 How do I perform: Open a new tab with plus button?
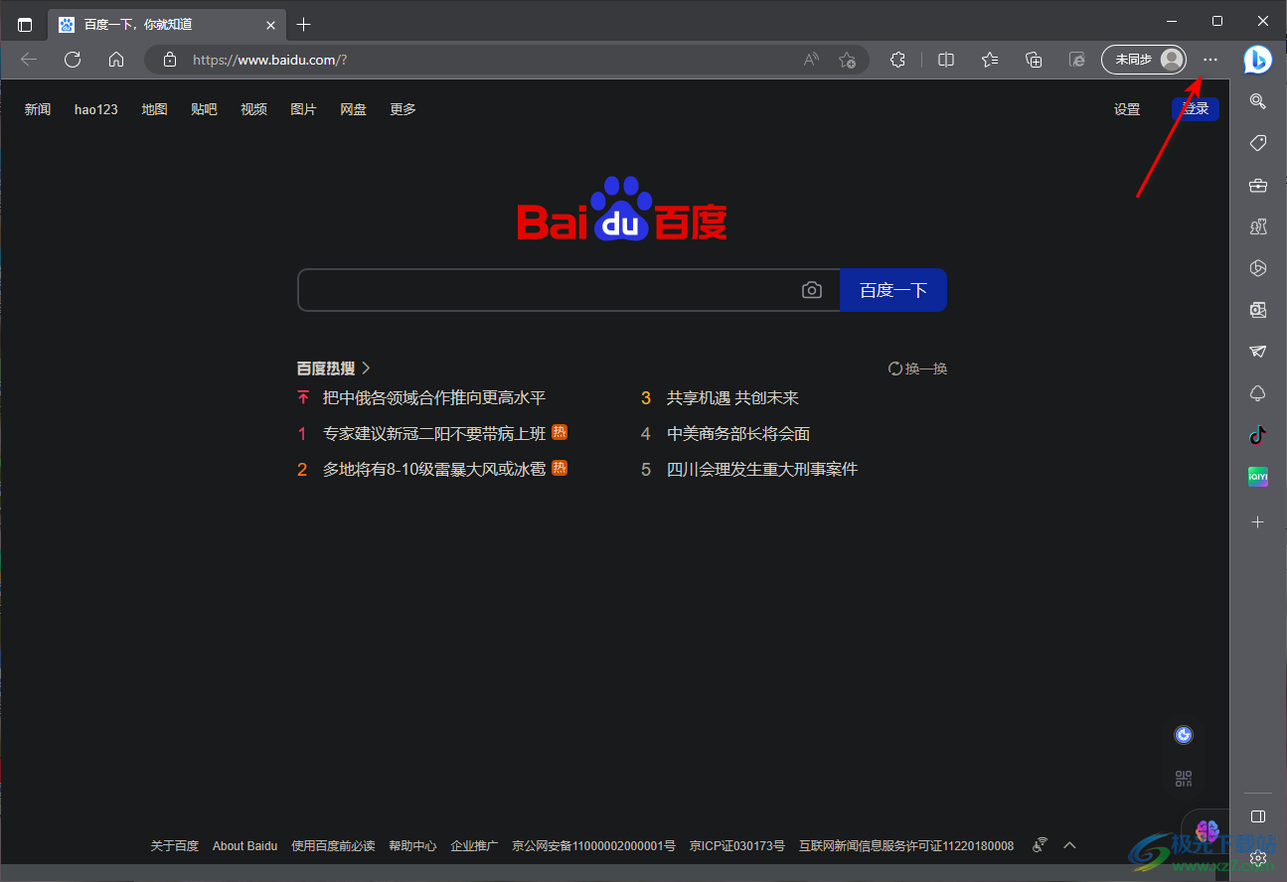click(303, 24)
